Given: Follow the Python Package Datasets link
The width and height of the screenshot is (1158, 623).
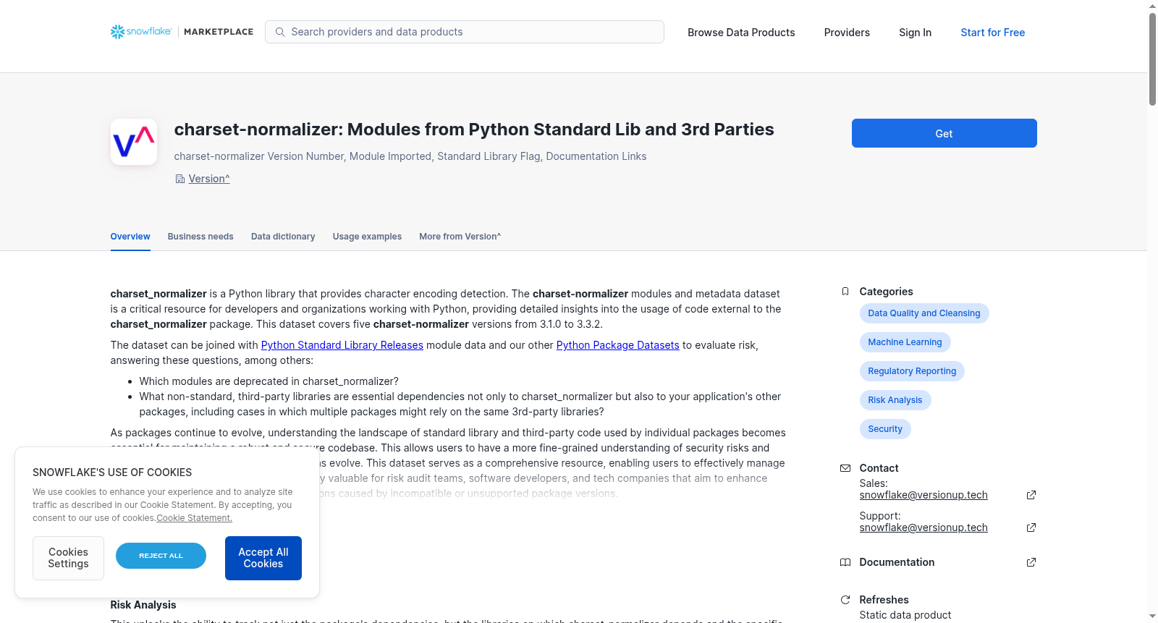Looking at the screenshot, I should (618, 345).
